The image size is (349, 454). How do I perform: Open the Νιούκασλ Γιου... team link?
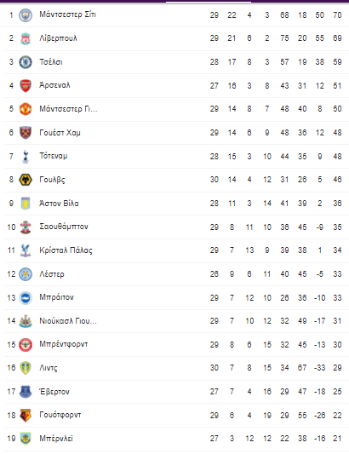[68, 321]
